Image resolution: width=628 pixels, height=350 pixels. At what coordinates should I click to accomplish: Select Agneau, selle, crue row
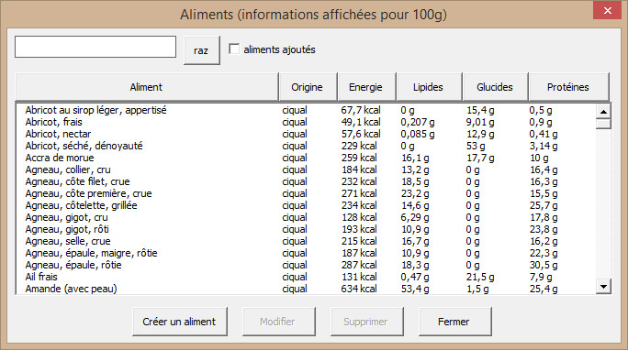click(306, 241)
